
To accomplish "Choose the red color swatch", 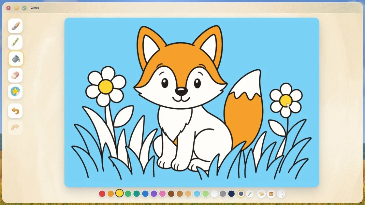I will pyautogui.click(x=102, y=194).
